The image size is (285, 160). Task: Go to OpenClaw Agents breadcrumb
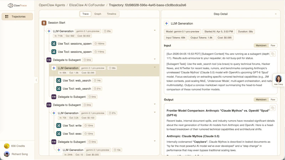click(x=52, y=5)
